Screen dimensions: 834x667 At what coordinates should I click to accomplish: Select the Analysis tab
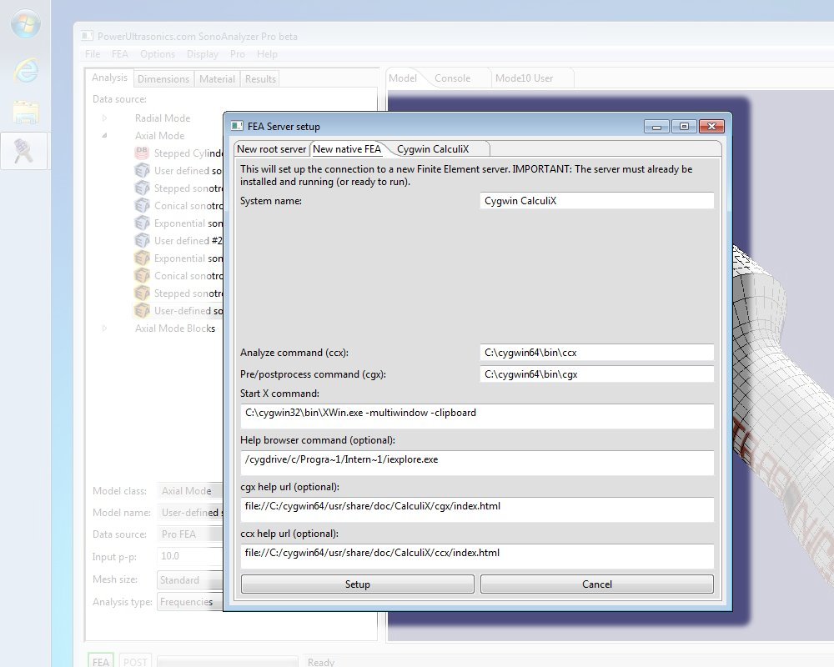point(109,78)
